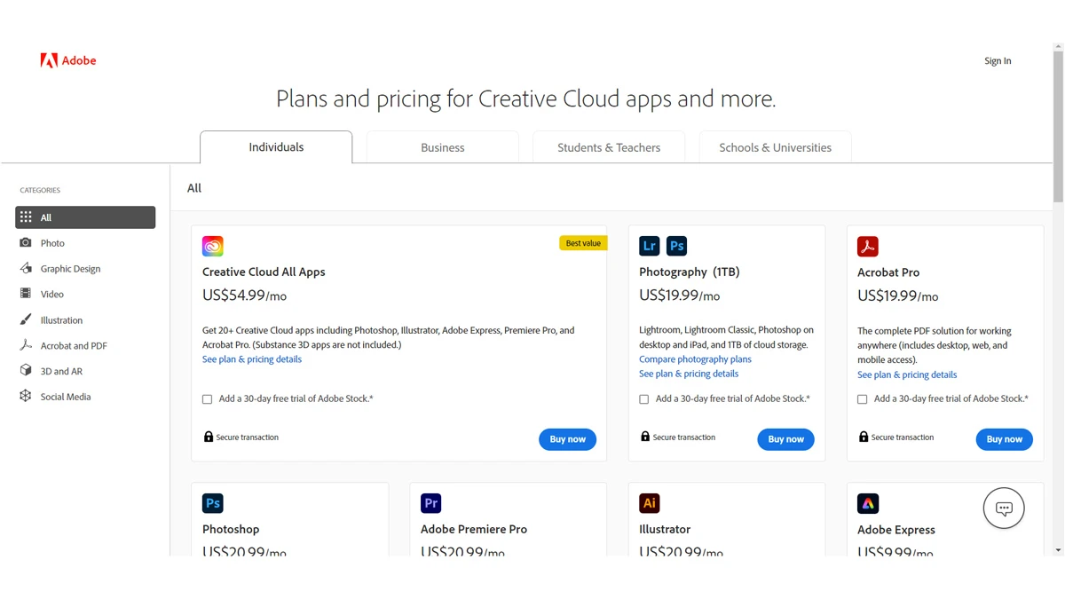Click the Social Media category icon
Screen dimensions: 1065x599
(x=26, y=397)
